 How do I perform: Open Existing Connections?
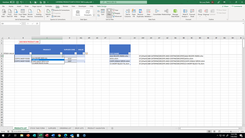pos(38,13)
